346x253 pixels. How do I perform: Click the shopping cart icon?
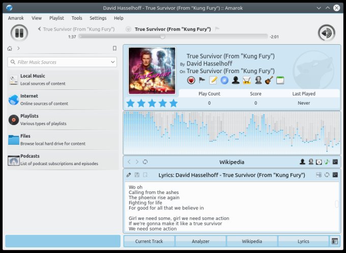(247, 80)
